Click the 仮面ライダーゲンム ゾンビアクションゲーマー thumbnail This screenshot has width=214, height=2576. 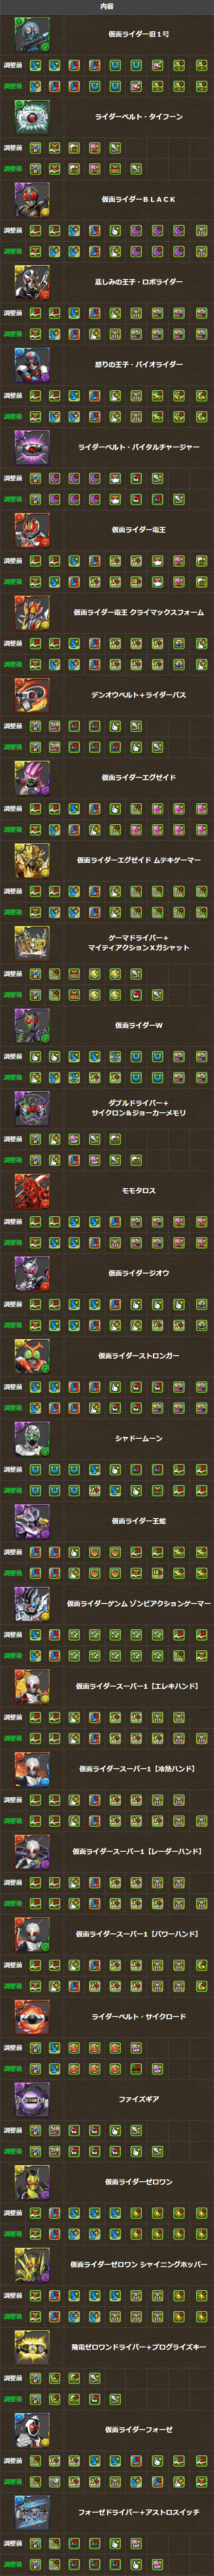[x=32, y=1604]
